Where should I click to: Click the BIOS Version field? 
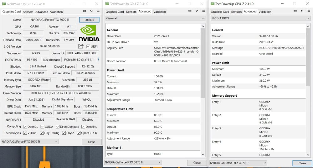50,46
